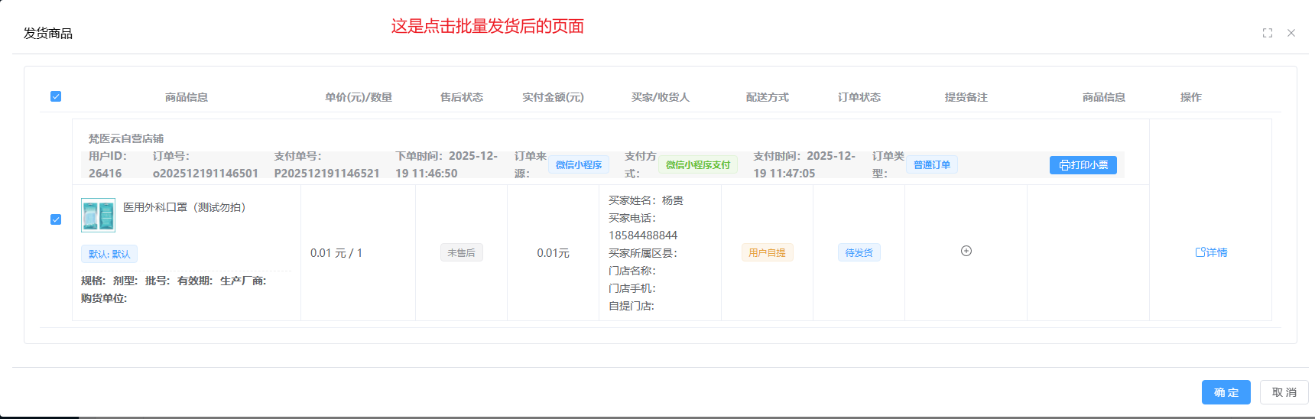Click the plus icon in 提货备注 column
The image size is (1315, 419).
[x=966, y=251]
